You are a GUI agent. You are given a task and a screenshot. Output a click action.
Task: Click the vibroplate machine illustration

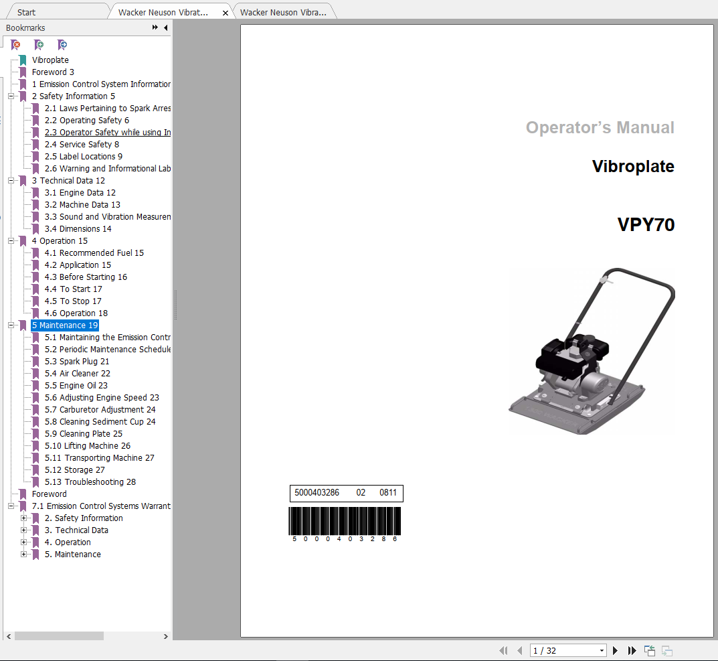(591, 351)
